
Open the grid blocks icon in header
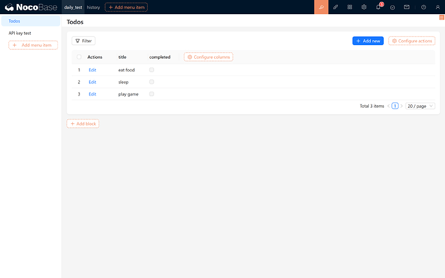[x=350, y=7]
